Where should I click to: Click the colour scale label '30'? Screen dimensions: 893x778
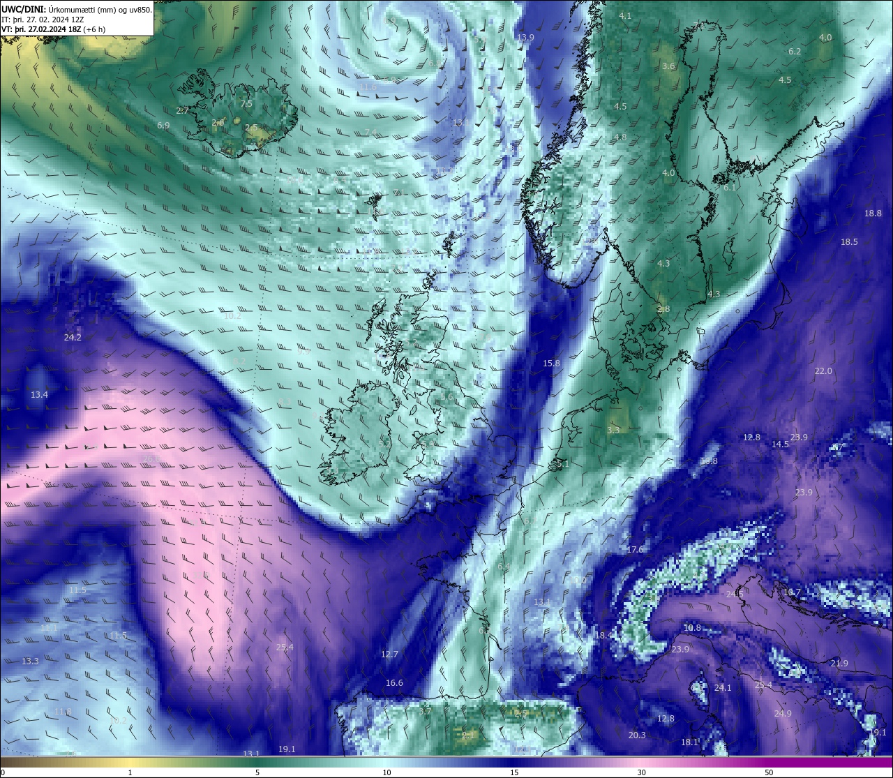[641, 772]
